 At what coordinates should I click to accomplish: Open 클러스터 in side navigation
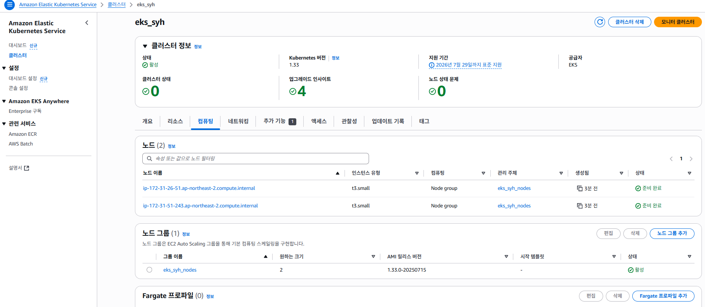17,55
